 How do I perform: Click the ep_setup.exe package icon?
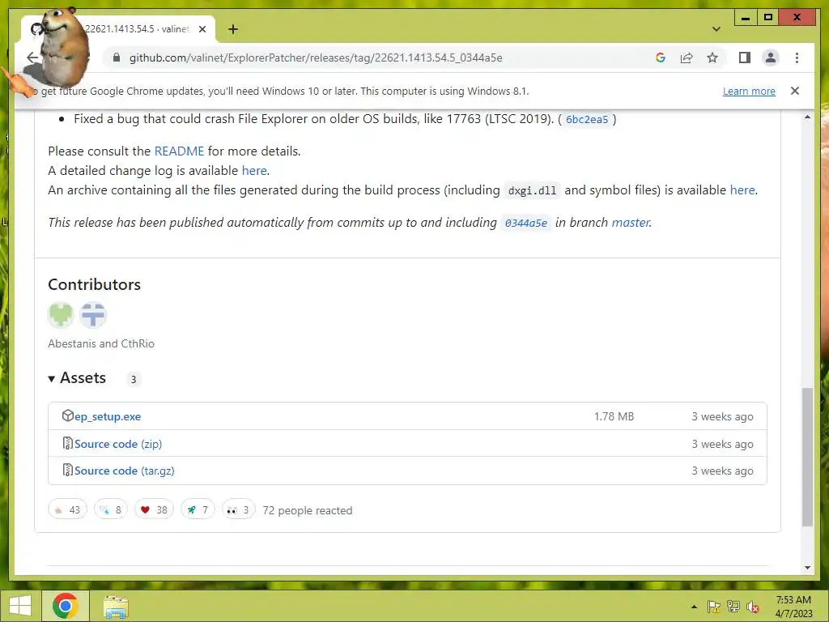[x=67, y=415]
